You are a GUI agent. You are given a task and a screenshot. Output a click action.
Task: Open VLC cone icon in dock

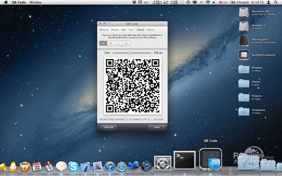coord(13,166)
